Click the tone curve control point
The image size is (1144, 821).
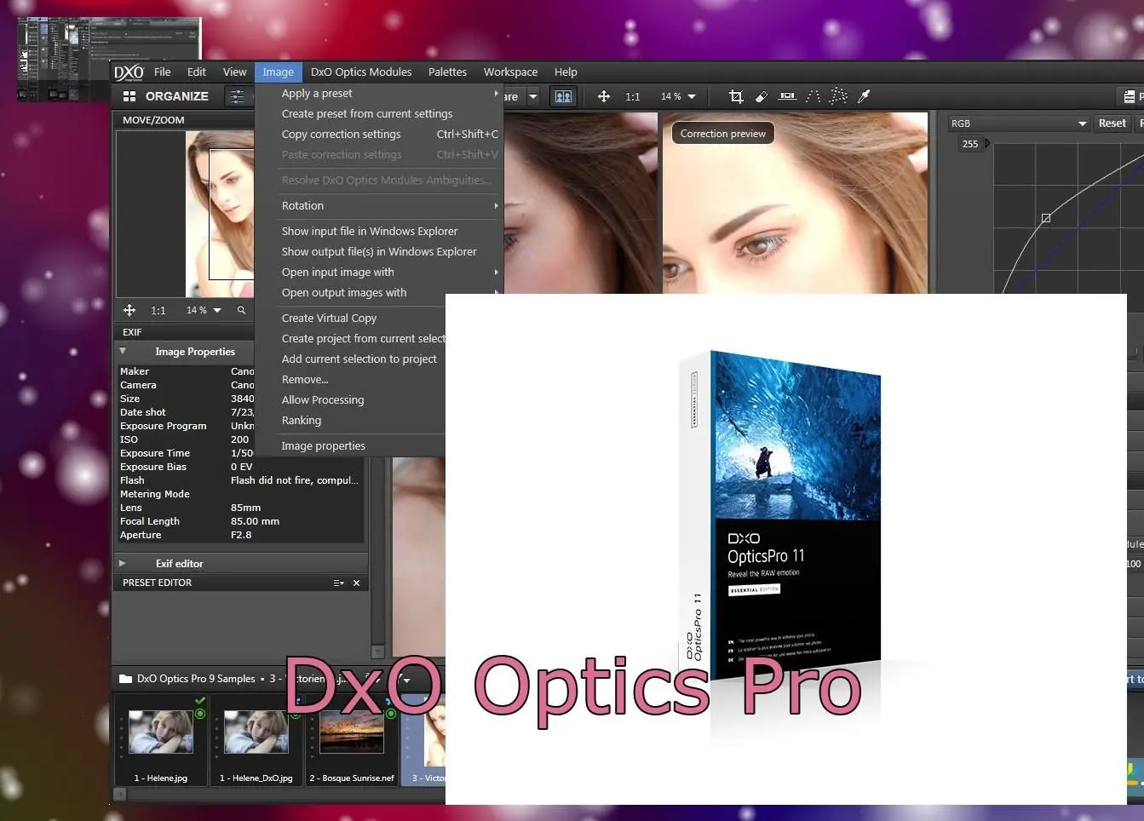point(1046,218)
